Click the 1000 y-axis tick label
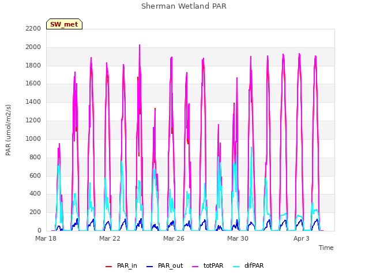Image resolution: width=369 pixels, height=277 pixels. pyautogui.click(x=33, y=138)
